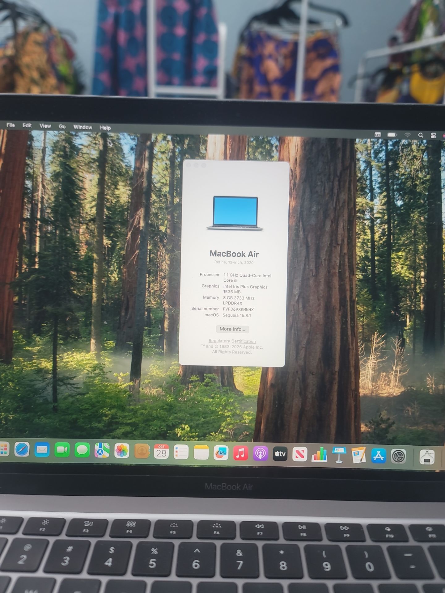Launch Maps from the Dock
The height and width of the screenshot is (593, 445).
[102, 451]
